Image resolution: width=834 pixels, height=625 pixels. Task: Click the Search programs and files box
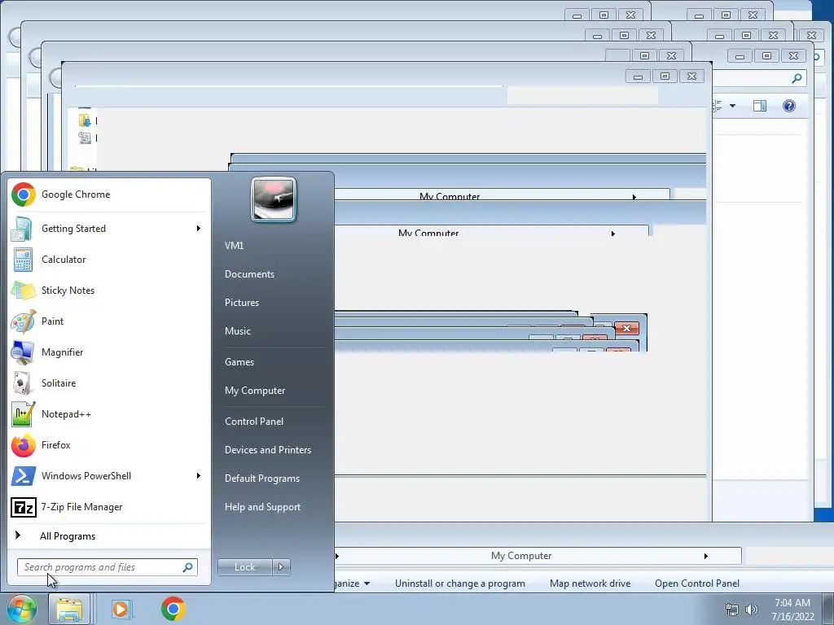point(108,567)
